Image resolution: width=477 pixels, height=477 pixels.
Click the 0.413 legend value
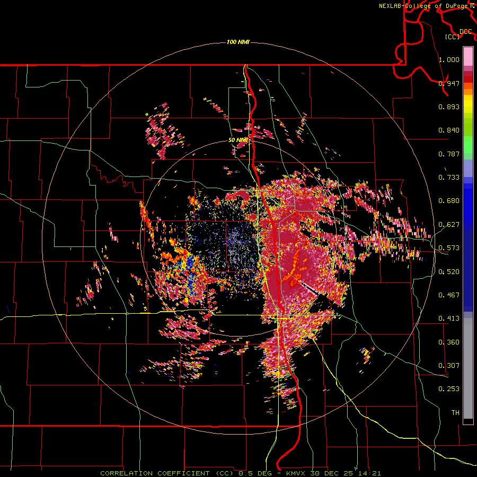coord(449,319)
